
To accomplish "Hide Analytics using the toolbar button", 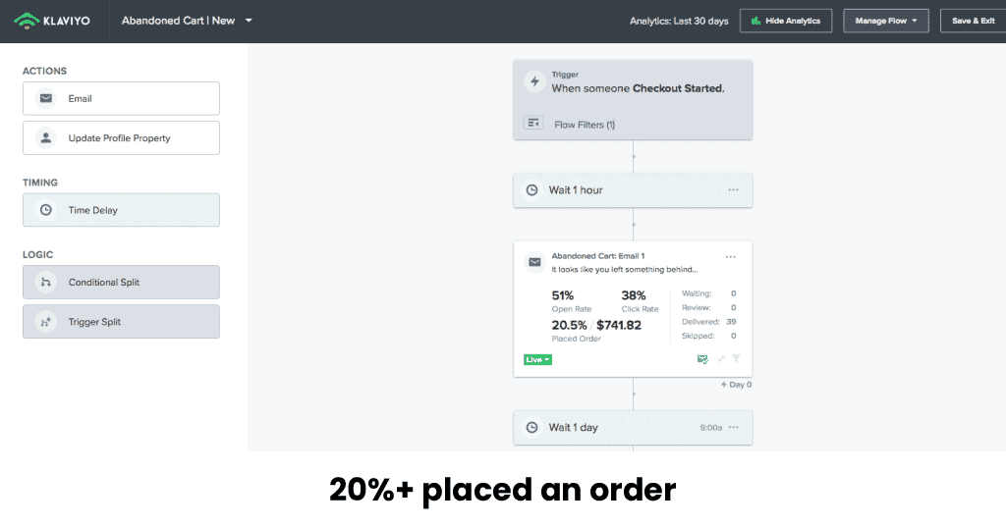I will click(x=786, y=21).
